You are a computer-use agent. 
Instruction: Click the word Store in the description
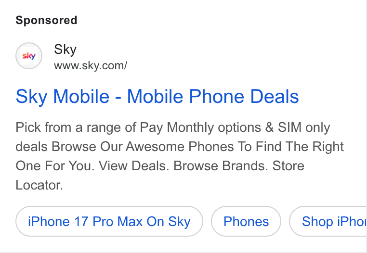[288, 166]
